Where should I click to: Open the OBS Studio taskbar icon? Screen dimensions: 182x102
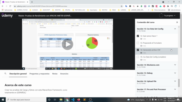(x=90, y=99)
